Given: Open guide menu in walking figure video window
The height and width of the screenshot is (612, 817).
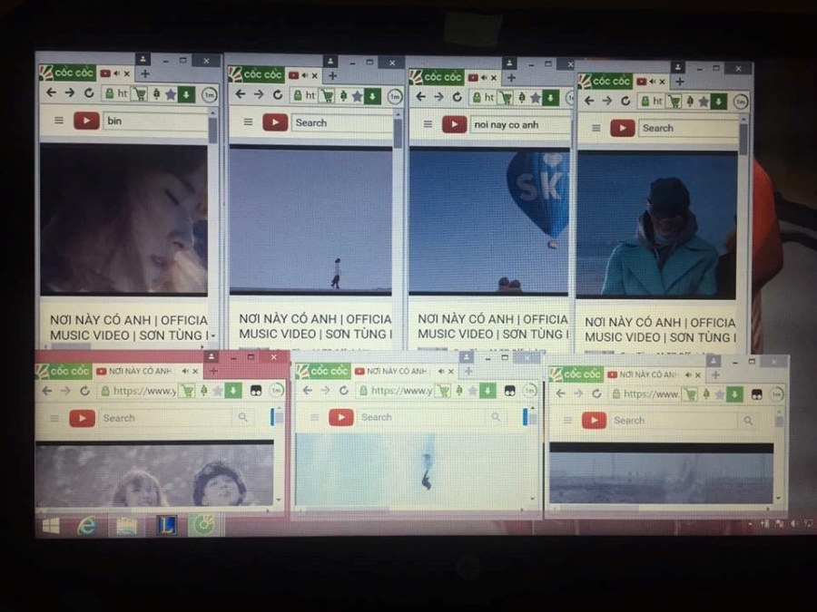Looking at the screenshot, I should pyautogui.click(x=248, y=121).
